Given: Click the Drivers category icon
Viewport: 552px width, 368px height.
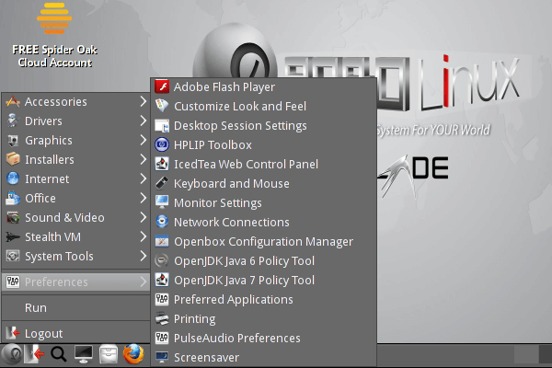Looking at the screenshot, I should (13, 121).
